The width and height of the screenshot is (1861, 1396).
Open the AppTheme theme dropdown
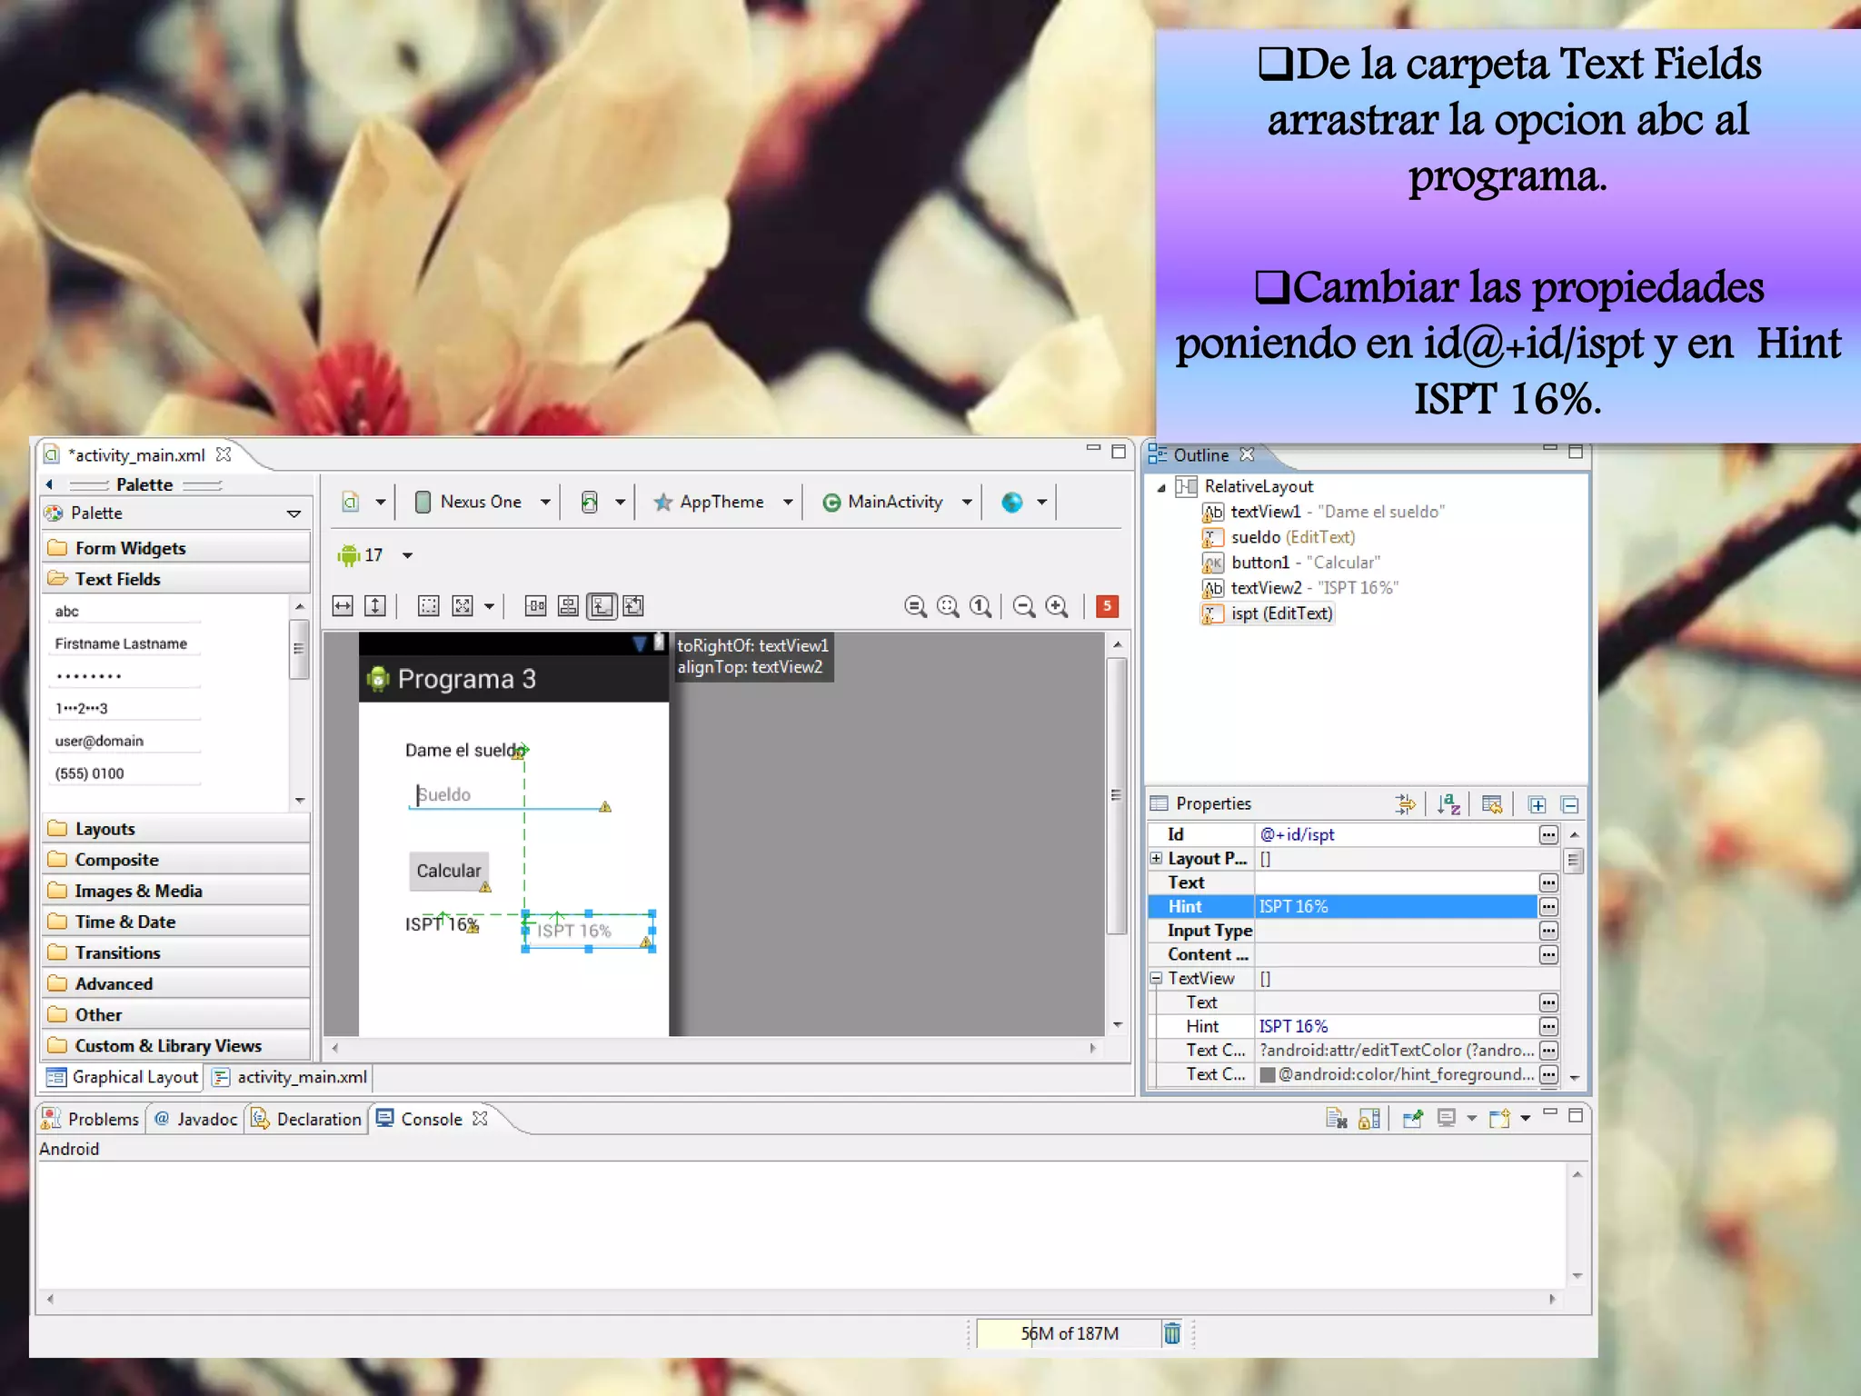(x=722, y=502)
